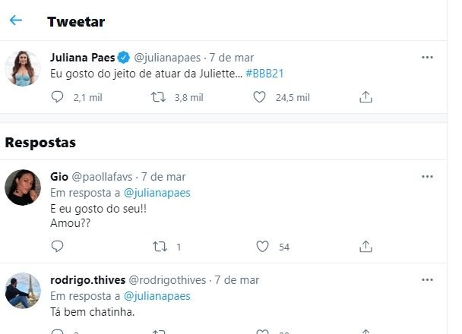This screenshot has height=334, width=462.
Task: Open rodrigo.thives' profile avatar
Action: coord(23,291)
